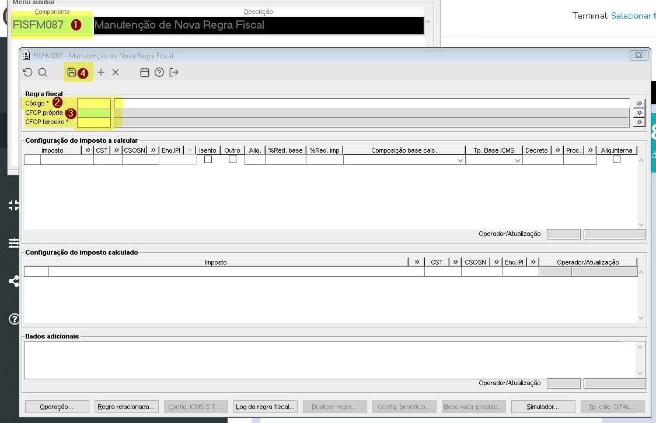Click lookup arrows after CST header in calcular grid

(x=116, y=150)
